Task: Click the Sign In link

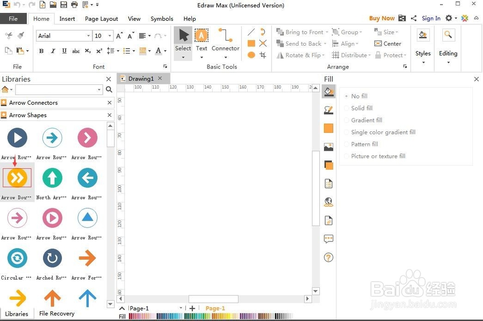Action: tap(431, 18)
